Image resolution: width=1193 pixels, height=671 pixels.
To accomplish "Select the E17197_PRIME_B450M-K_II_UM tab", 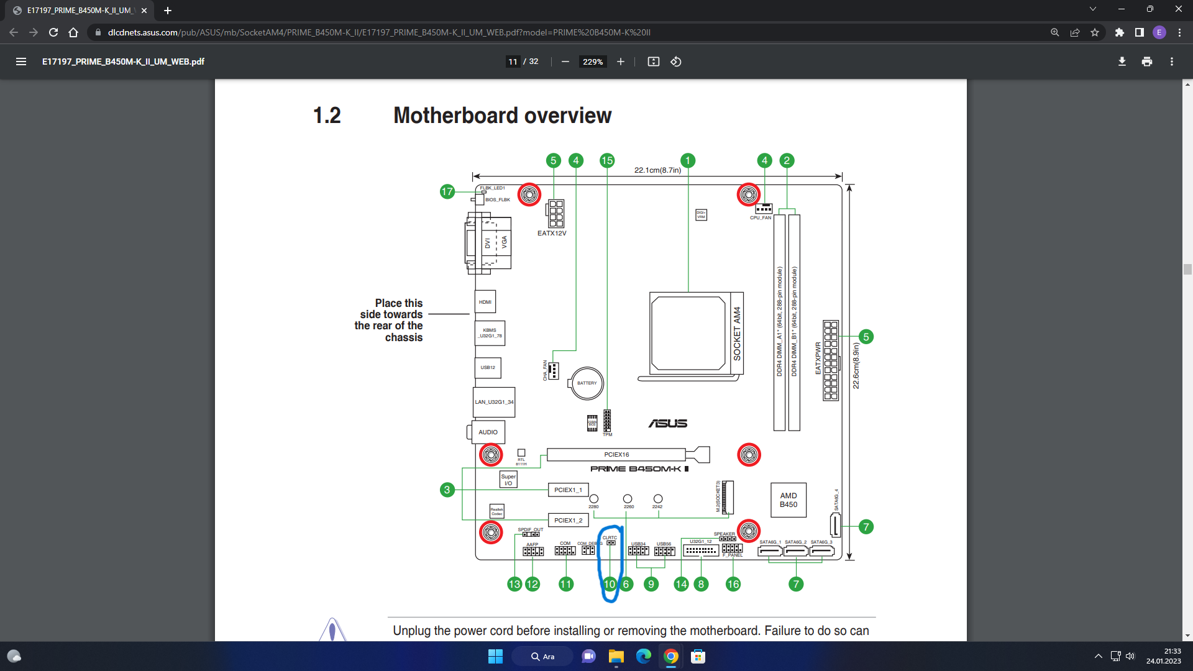I will pos(80,11).
